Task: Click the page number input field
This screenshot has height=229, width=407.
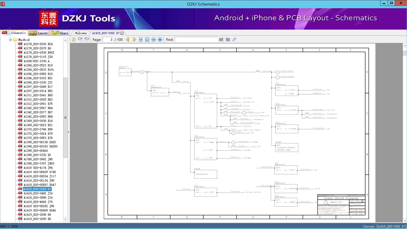Action: click(x=108, y=39)
